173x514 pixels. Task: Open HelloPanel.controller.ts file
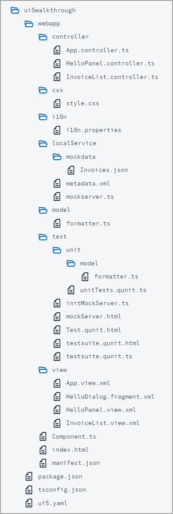(110, 64)
